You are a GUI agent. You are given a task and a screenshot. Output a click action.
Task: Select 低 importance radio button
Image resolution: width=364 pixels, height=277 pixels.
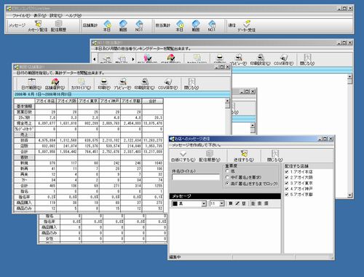pos(227,171)
